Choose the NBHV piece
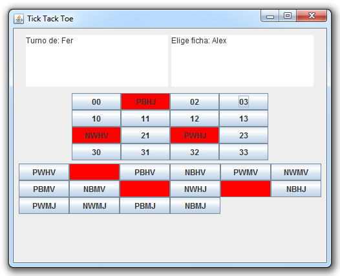Screen dimensions: 340x276 [195, 172]
